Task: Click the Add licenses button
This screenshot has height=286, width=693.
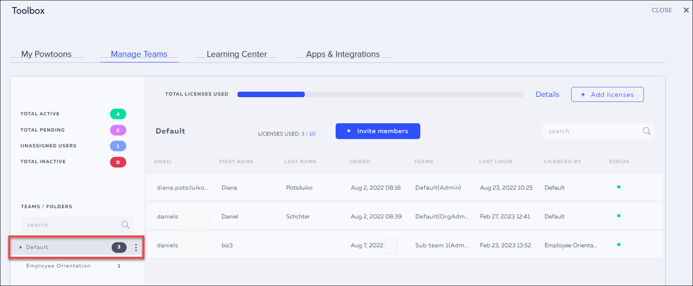Action: (607, 94)
